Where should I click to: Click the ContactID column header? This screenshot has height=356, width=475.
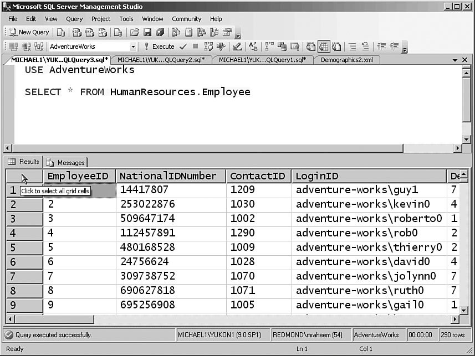(258, 176)
